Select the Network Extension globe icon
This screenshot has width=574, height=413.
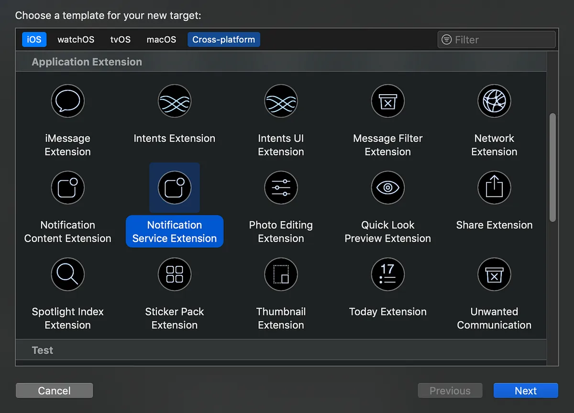point(494,101)
